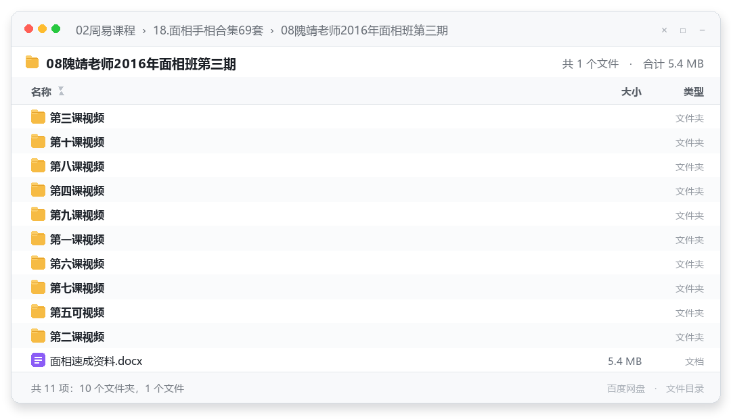
Task: Sort by the 大小 column header
Action: coord(632,92)
